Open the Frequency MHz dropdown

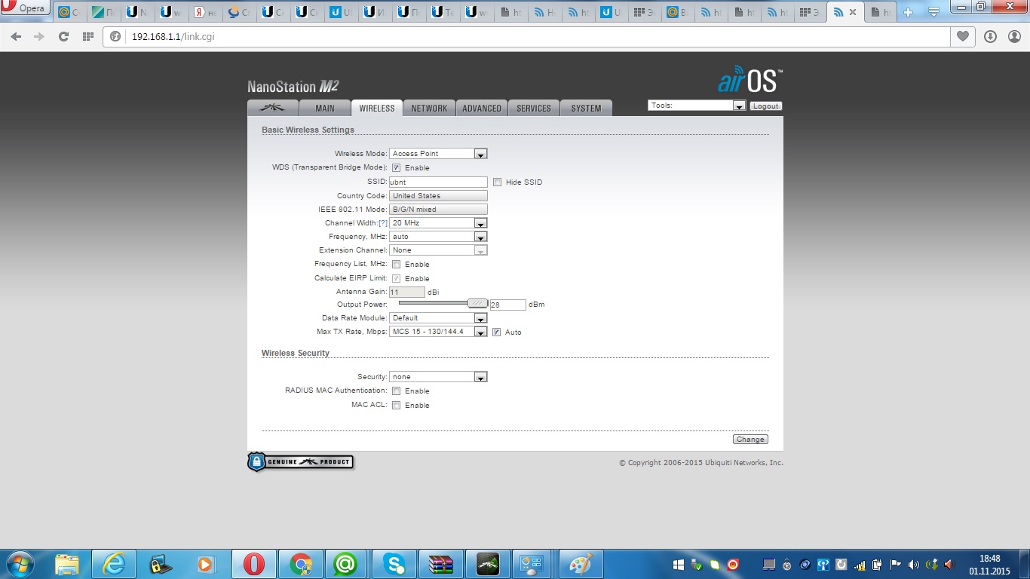click(438, 237)
